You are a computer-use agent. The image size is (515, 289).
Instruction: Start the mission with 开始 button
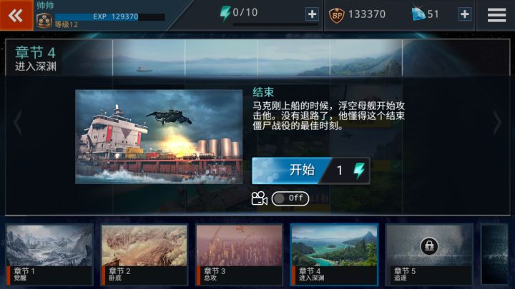pos(310,171)
